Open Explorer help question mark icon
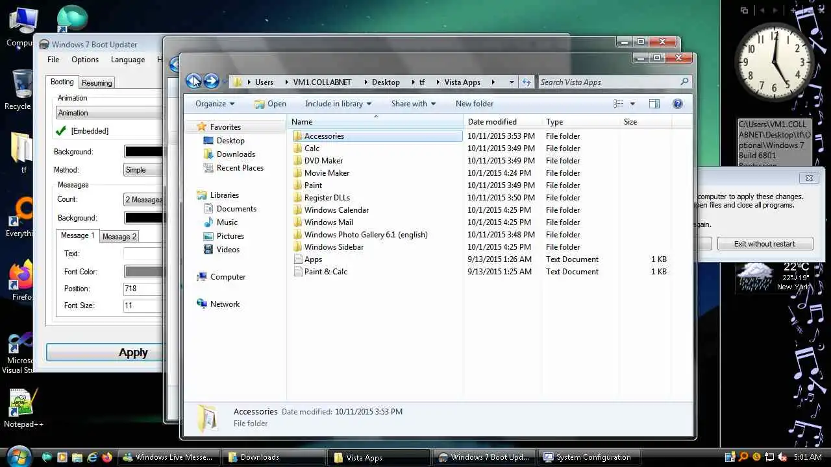The width and height of the screenshot is (831, 467). click(x=677, y=104)
